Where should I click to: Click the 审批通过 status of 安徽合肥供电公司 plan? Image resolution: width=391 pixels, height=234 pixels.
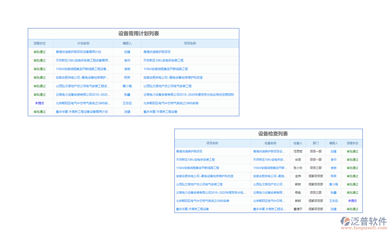(39, 77)
